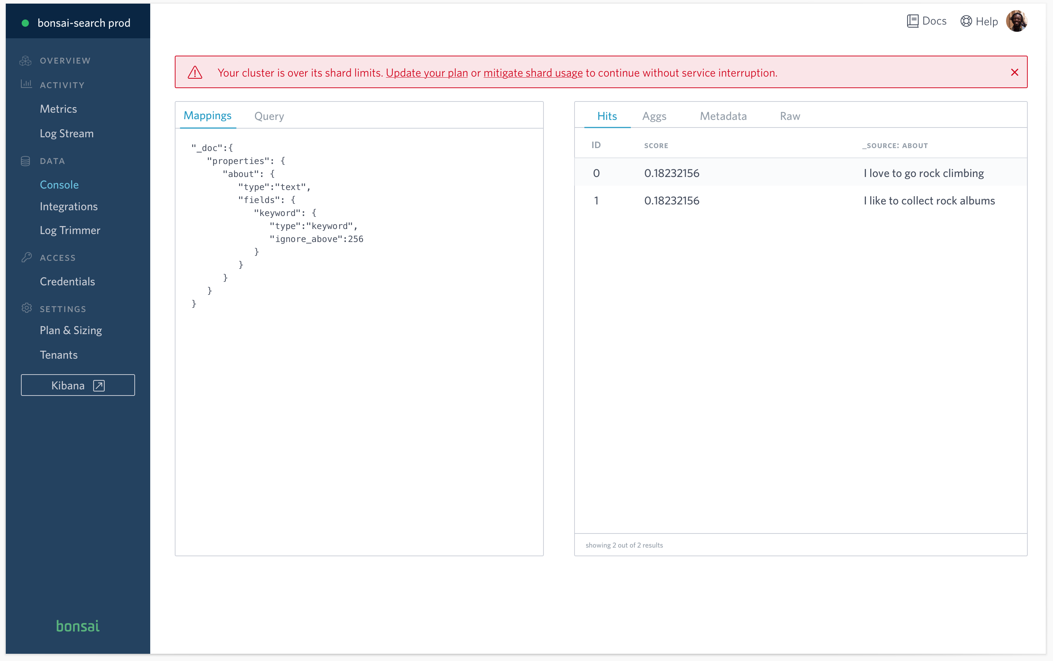1053x661 pixels.
Task: Click the Kibana external link icon
Action: (x=99, y=386)
